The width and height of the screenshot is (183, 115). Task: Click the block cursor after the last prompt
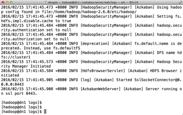pyautogui.click(x=45, y=112)
